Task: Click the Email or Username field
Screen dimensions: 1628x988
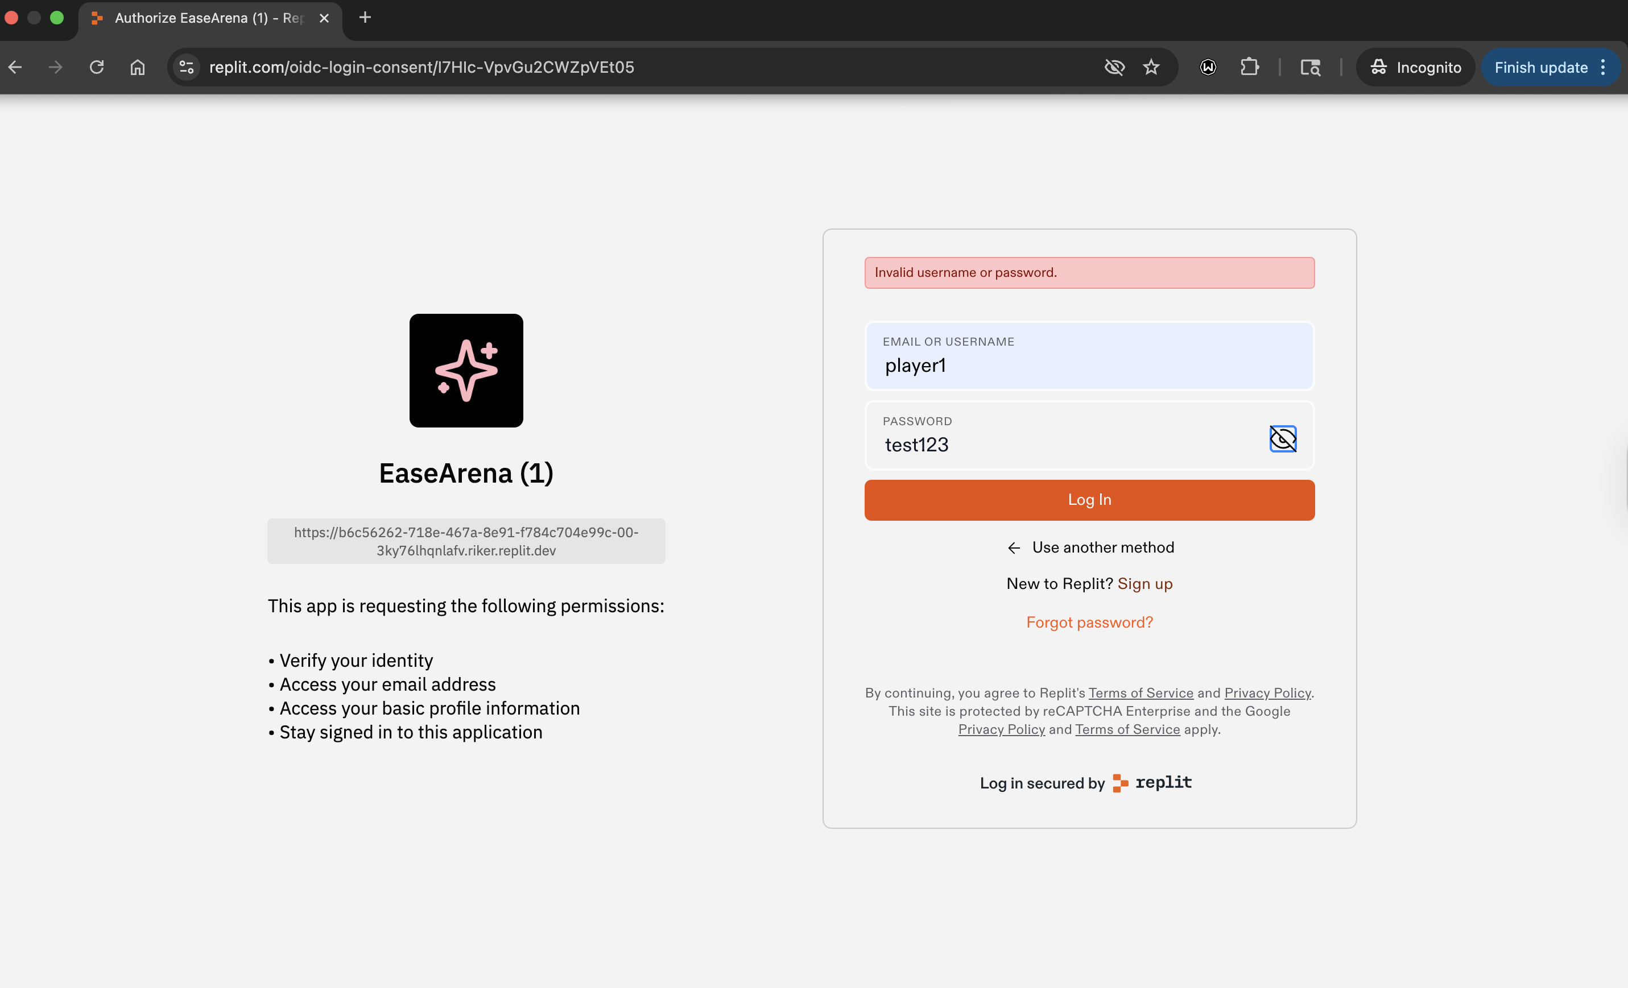Action: tap(1089, 356)
